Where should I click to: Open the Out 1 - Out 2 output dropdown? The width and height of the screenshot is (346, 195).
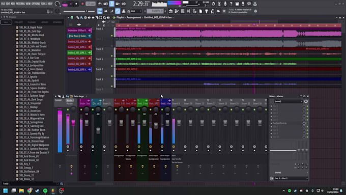point(291,178)
